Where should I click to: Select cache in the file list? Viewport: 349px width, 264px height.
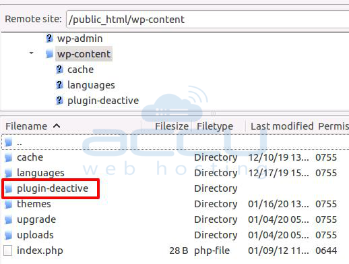point(30,157)
